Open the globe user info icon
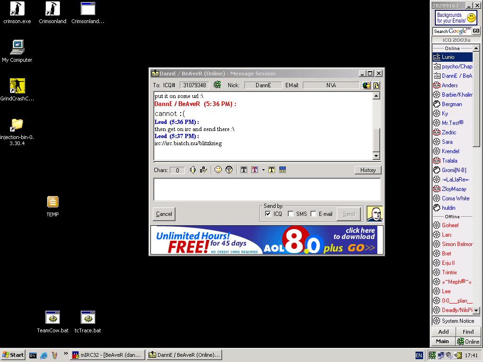The image size is (483, 362). pyautogui.click(x=366, y=85)
